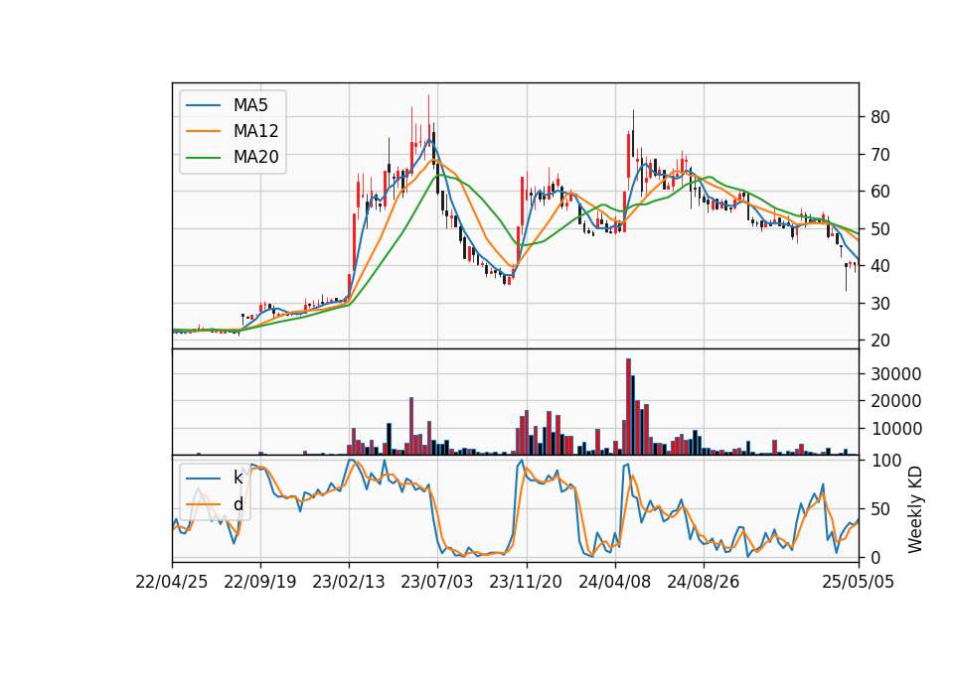Click the volume axis value 30000
954x685 pixels.
point(896,374)
